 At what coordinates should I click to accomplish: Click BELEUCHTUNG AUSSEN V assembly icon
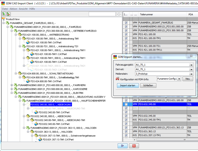(20, 97)
